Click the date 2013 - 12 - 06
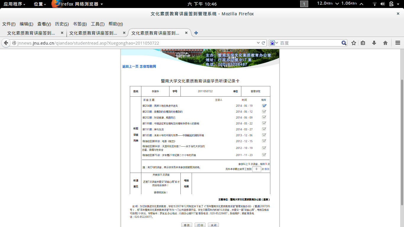 (244, 135)
